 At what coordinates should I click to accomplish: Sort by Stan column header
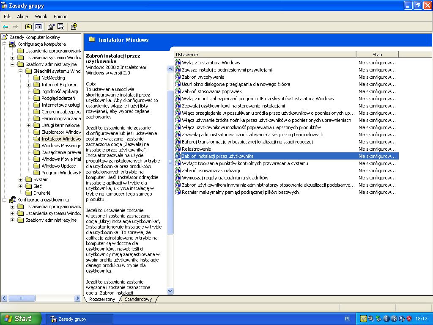pos(377,55)
